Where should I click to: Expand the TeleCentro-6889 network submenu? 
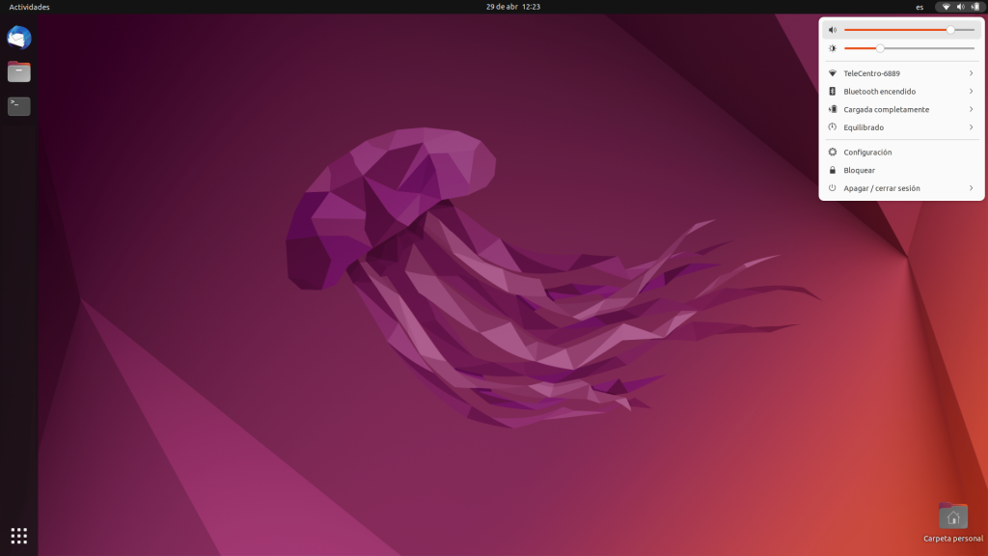[x=971, y=72]
